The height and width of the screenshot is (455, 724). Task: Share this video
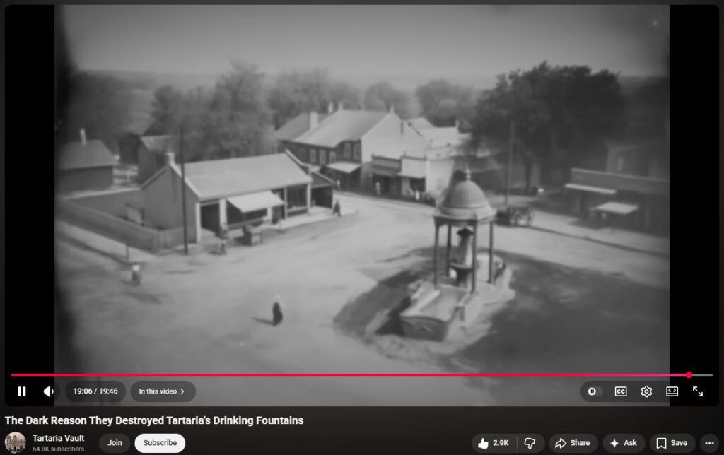573,443
